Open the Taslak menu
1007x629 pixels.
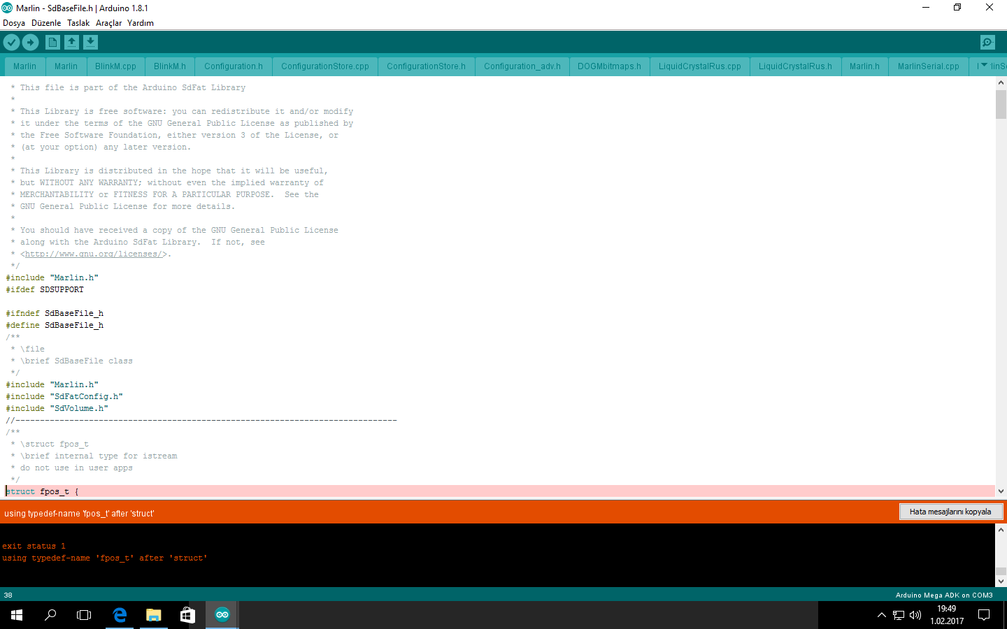(78, 23)
